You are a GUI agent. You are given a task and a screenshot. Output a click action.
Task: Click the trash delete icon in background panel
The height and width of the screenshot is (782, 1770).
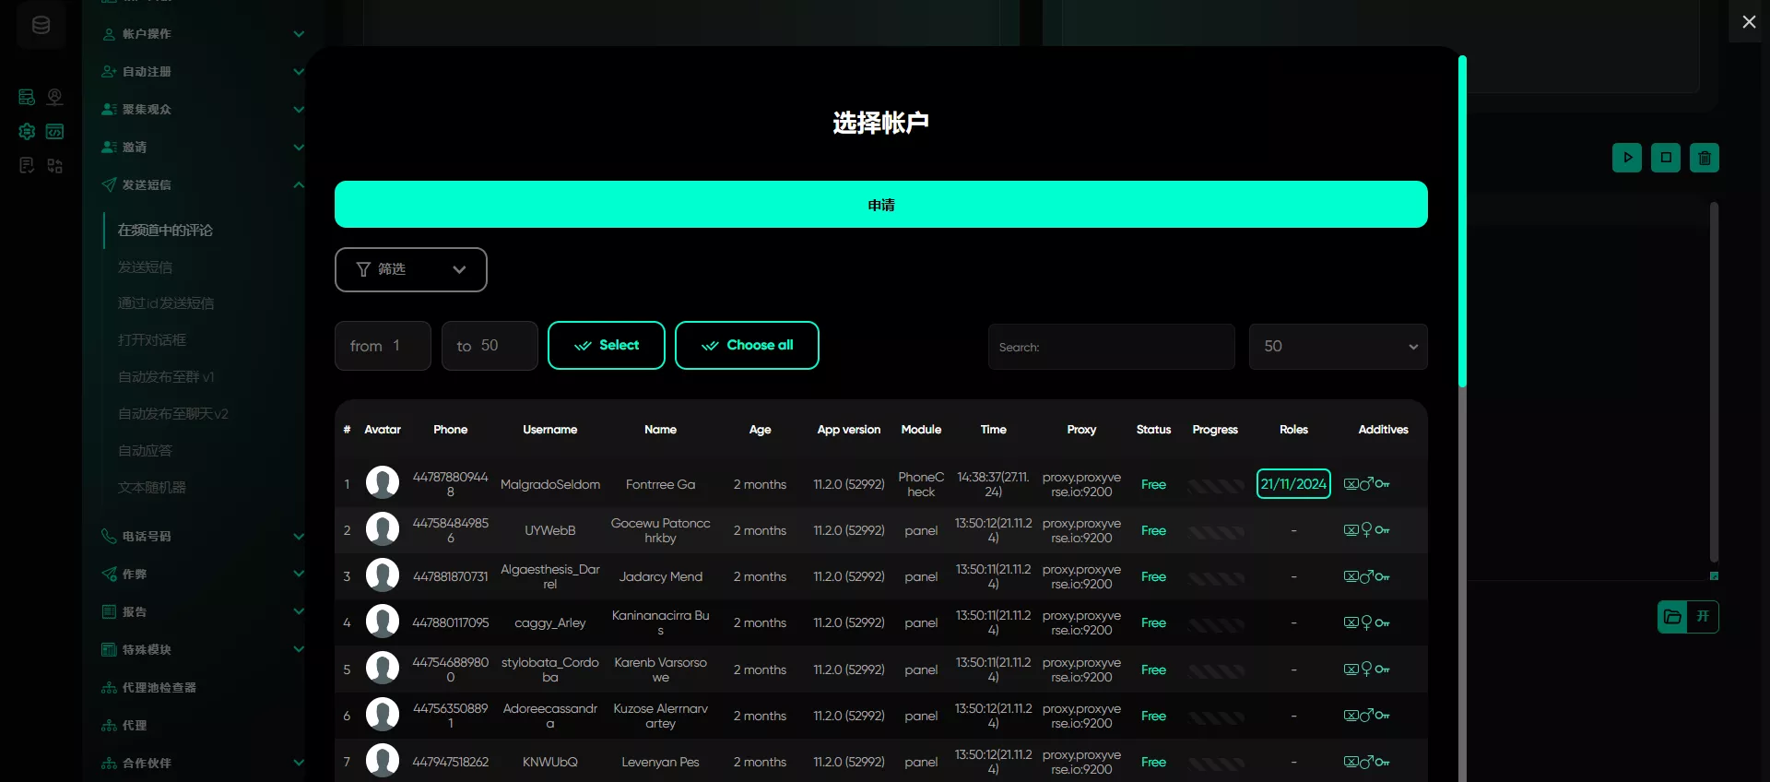(1705, 158)
